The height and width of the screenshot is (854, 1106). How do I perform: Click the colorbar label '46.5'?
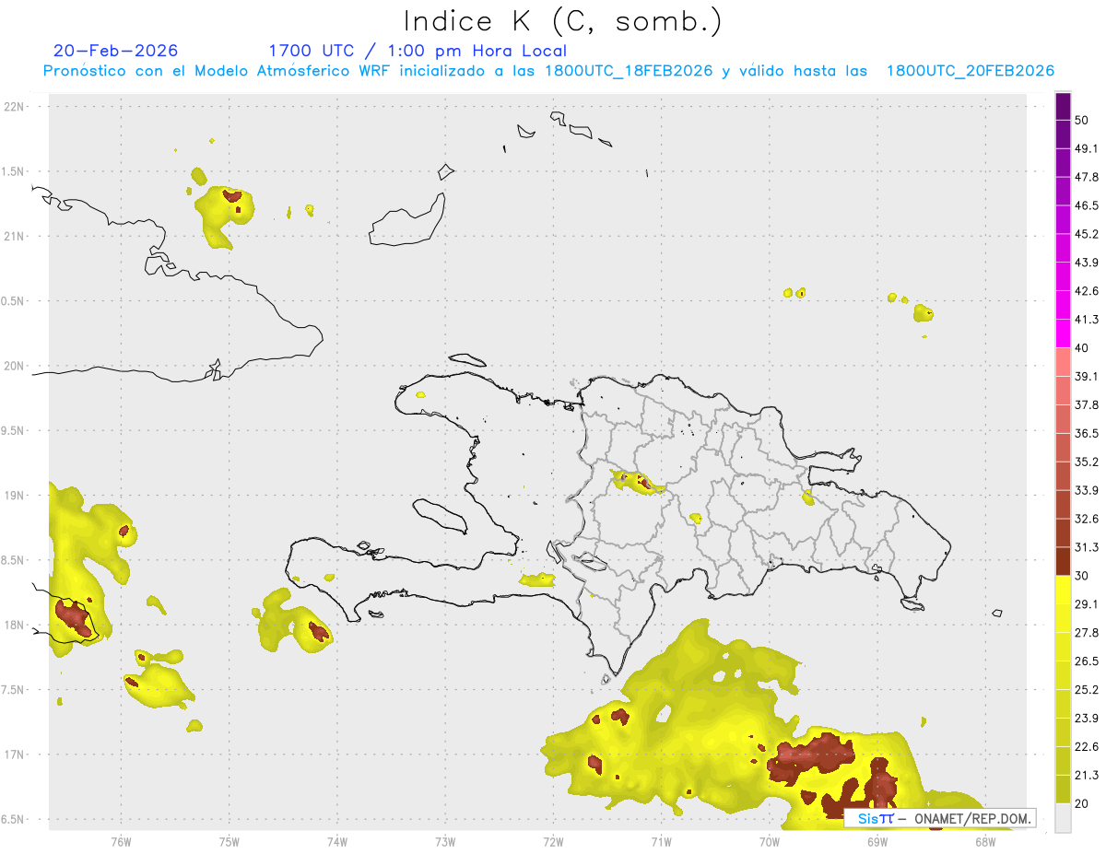click(1087, 205)
